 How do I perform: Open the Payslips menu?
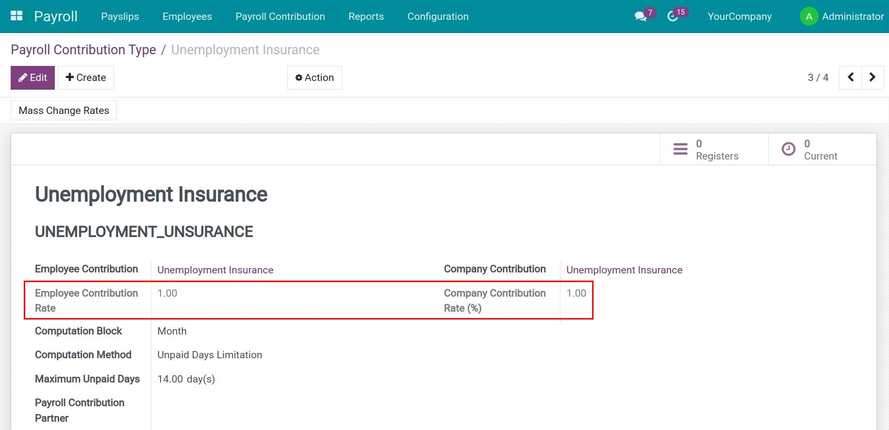coord(120,16)
